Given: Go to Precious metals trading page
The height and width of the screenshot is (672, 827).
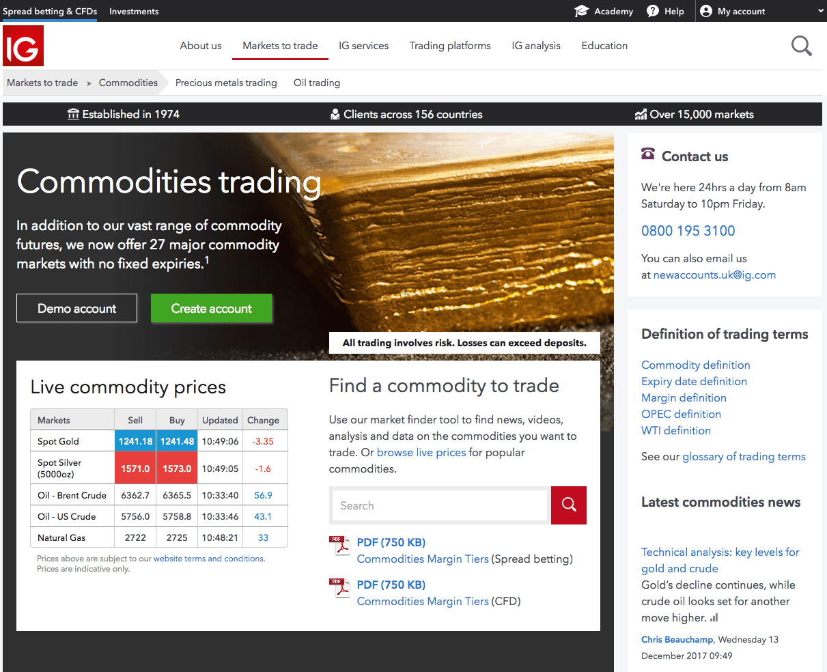Looking at the screenshot, I should coord(226,83).
